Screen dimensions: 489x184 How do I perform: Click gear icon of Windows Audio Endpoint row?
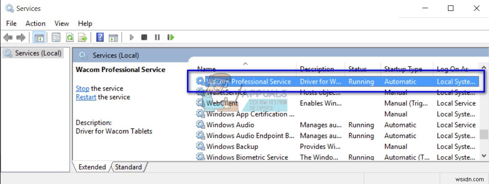coord(200,136)
